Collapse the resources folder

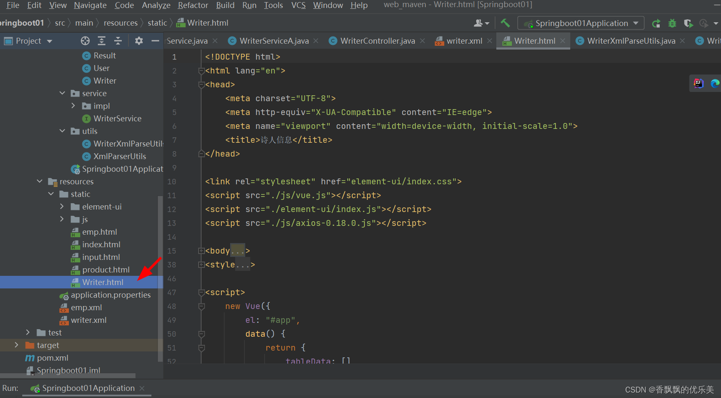[39, 181]
